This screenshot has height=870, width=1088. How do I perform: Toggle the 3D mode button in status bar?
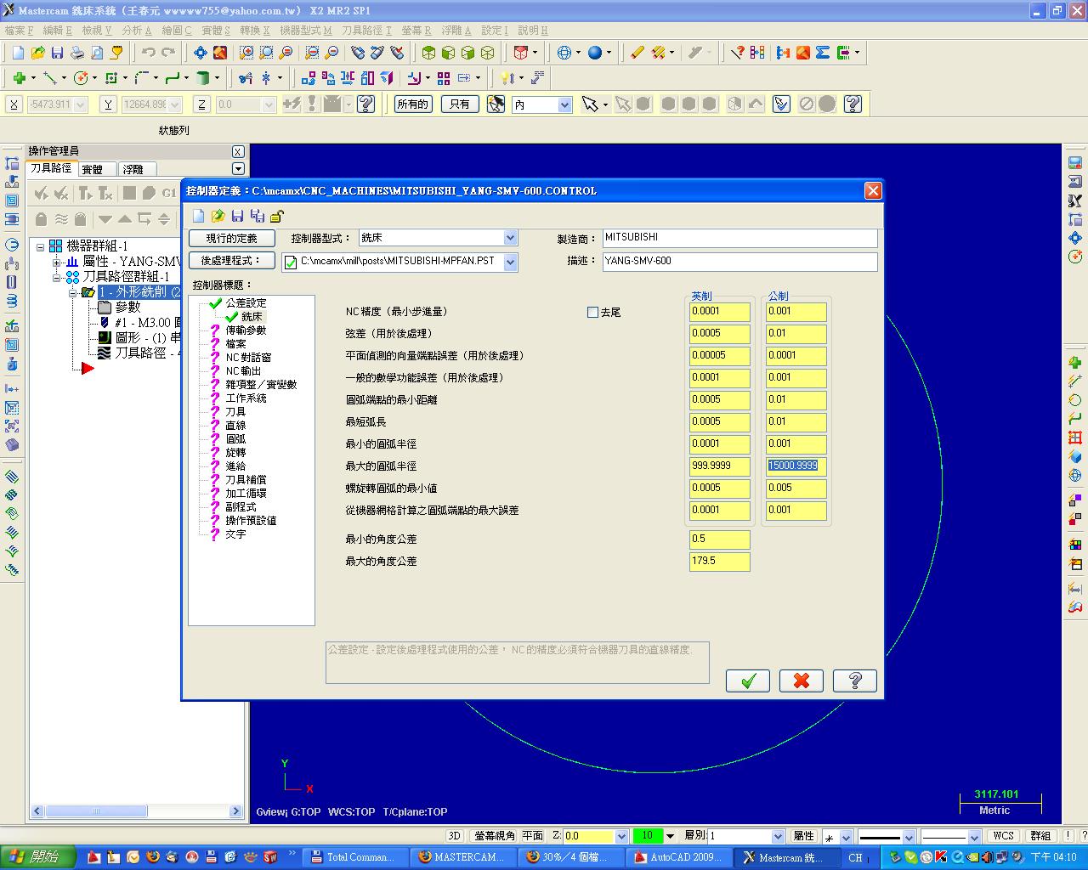(x=454, y=836)
